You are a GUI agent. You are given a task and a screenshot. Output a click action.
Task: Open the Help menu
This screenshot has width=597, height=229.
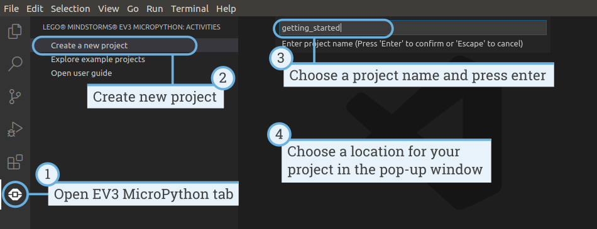pos(226,8)
